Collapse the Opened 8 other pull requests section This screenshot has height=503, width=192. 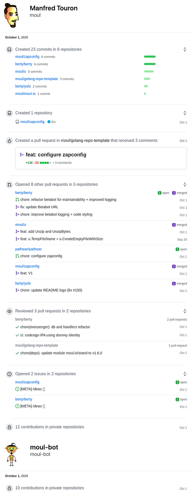click(x=185, y=185)
